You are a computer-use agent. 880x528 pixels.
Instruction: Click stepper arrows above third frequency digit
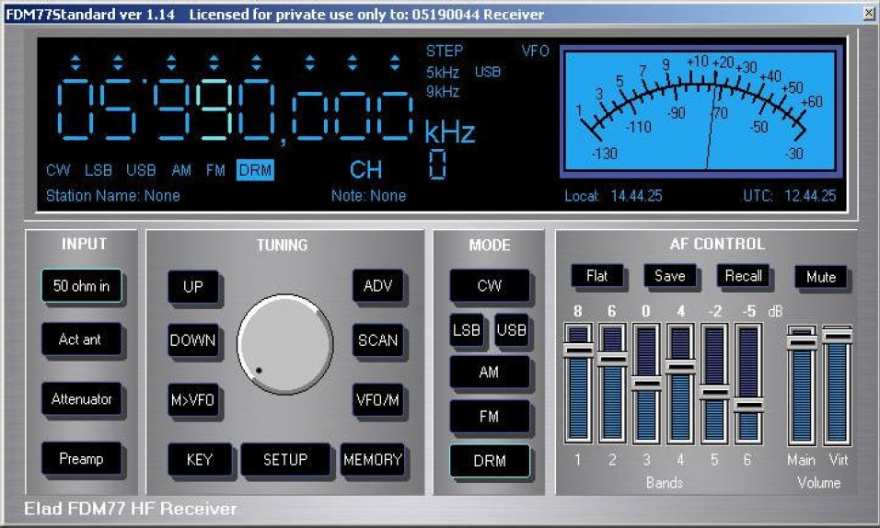point(172,63)
